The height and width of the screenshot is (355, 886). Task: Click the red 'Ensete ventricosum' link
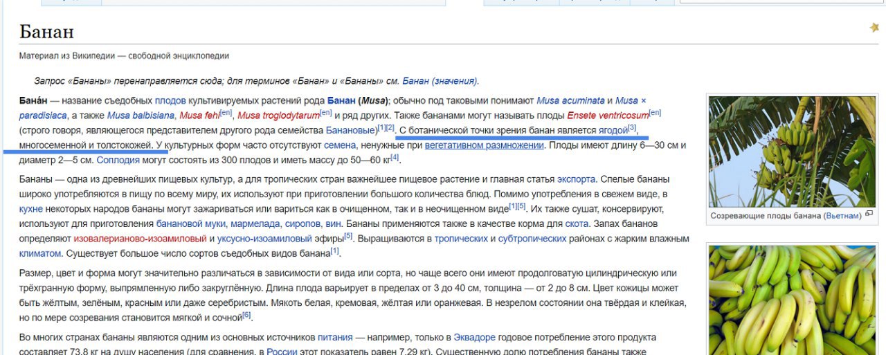(608, 115)
